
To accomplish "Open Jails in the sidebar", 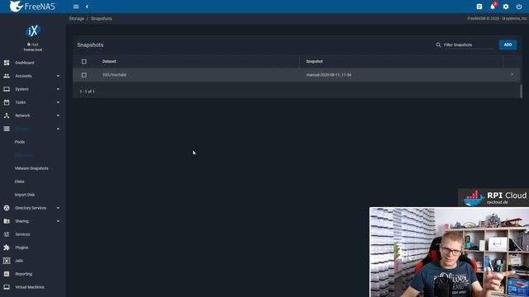I will pyautogui.click(x=19, y=261).
